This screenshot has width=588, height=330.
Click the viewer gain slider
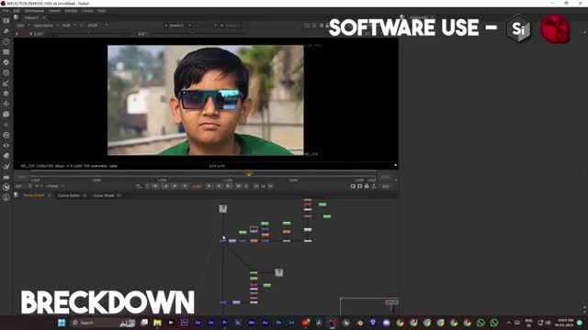click(90, 34)
